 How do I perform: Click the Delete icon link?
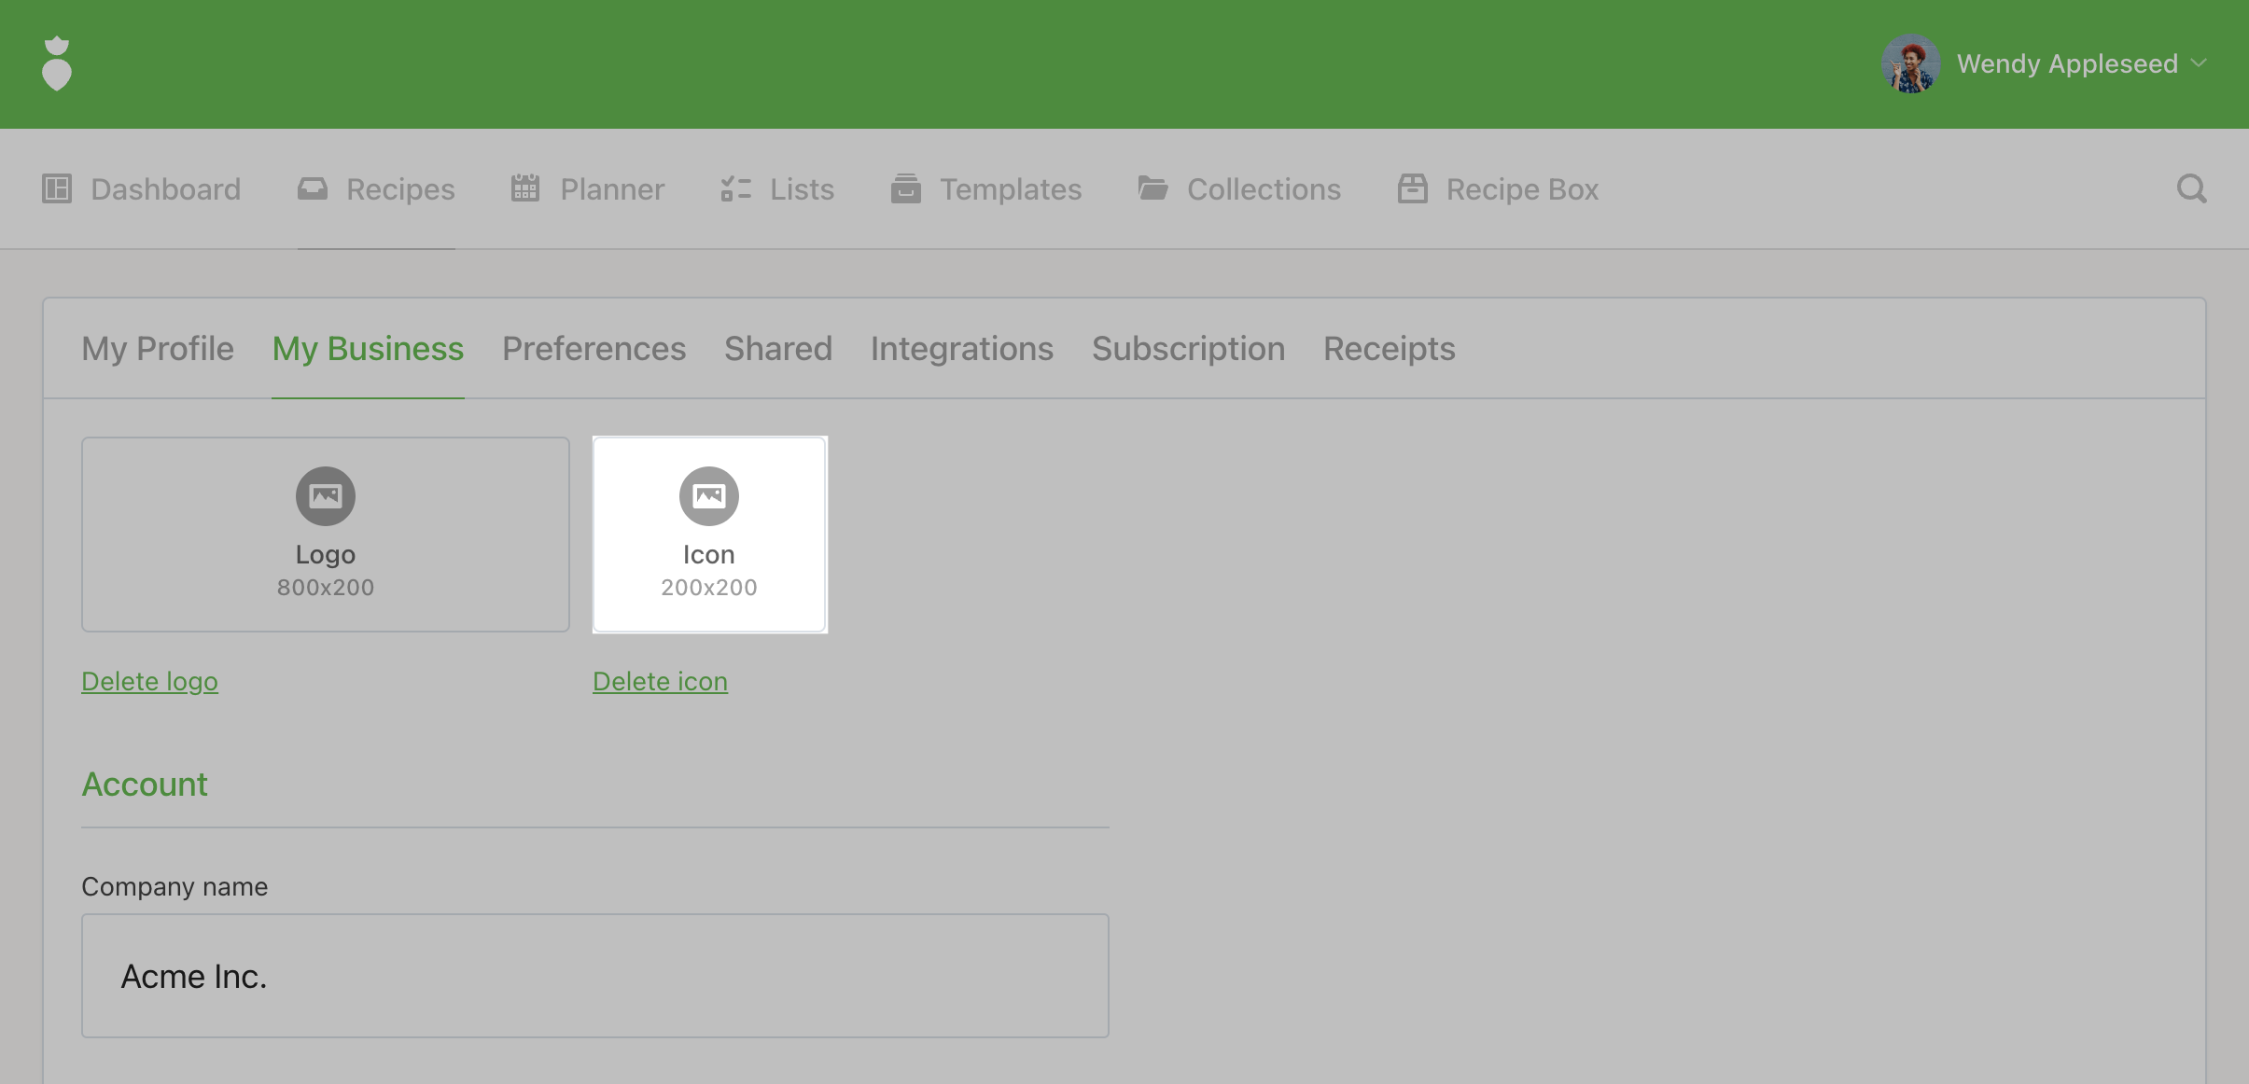pyautogui.click(x=660, y=682)
